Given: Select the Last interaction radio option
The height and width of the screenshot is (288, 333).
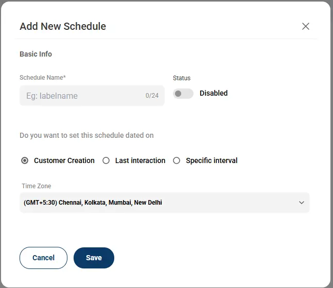Looking at the screenshot, I should click(x=106, y=160).
